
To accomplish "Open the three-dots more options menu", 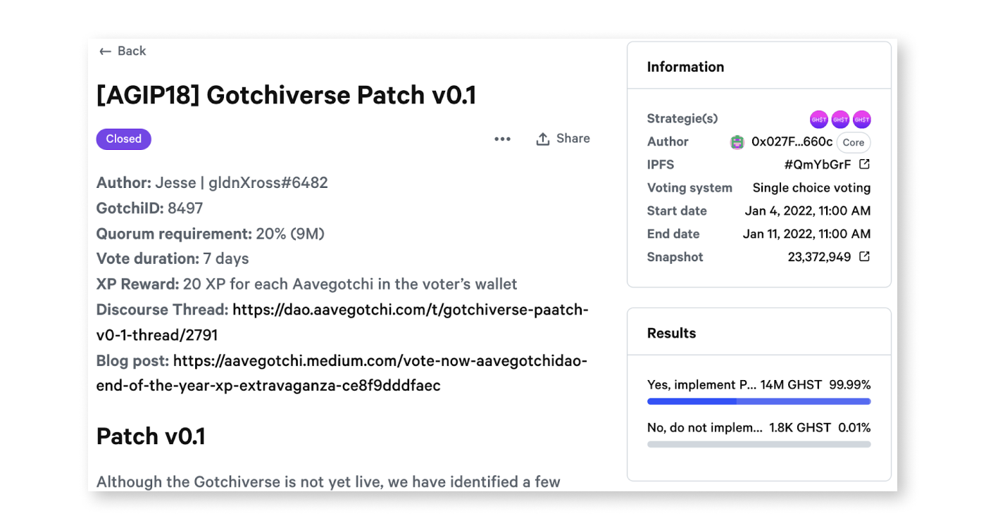I will (x=502, y=139).
